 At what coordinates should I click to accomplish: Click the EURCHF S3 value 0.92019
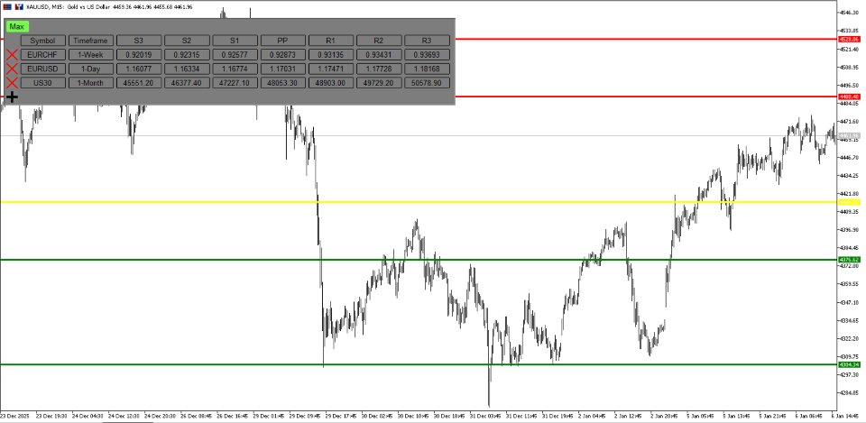pyautogui.click(x=139, y=55)
